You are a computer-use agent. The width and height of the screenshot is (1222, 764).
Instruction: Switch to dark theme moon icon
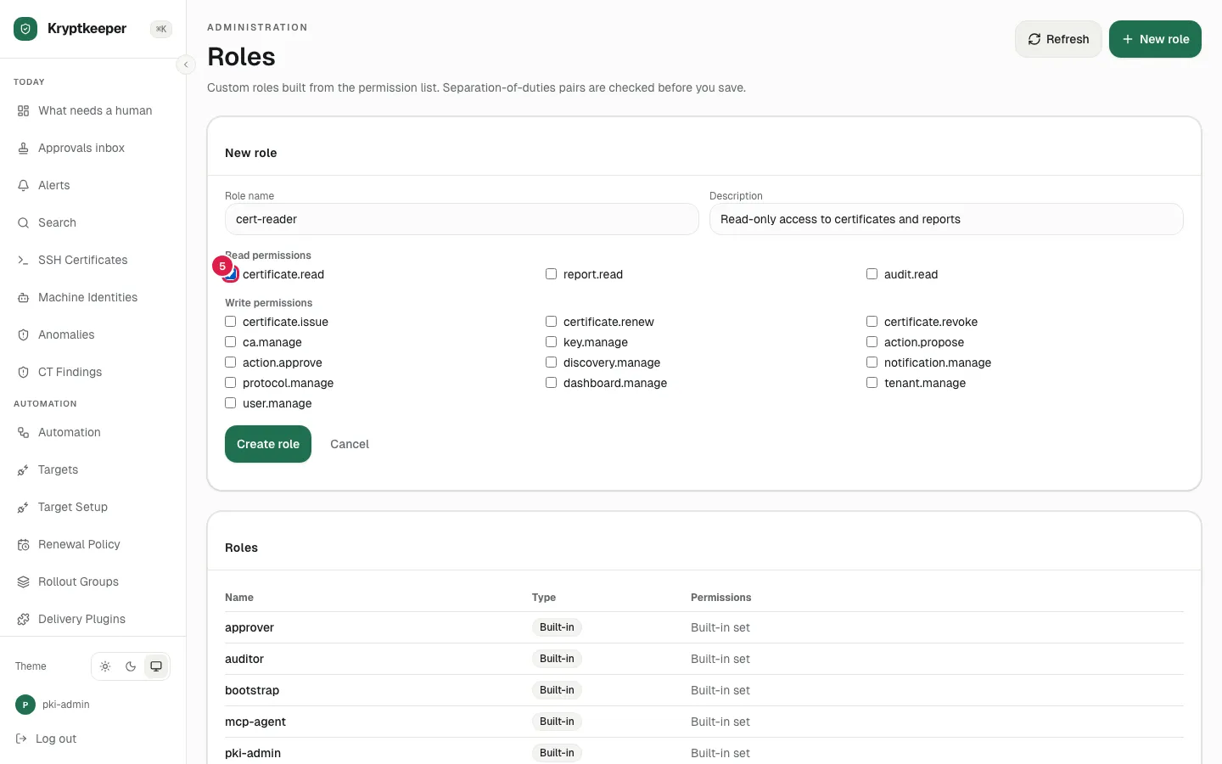pyautogui.click(x=131, y=666)
